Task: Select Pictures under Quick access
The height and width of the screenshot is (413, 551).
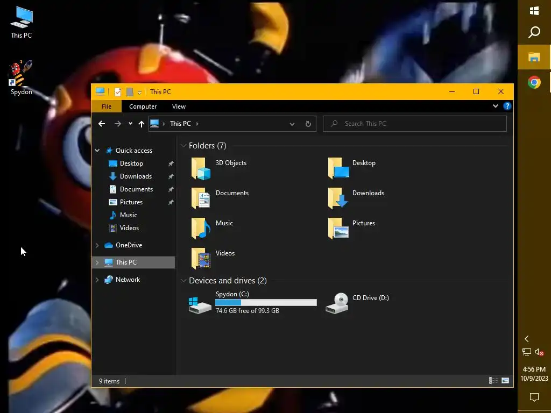Action: 131,202
